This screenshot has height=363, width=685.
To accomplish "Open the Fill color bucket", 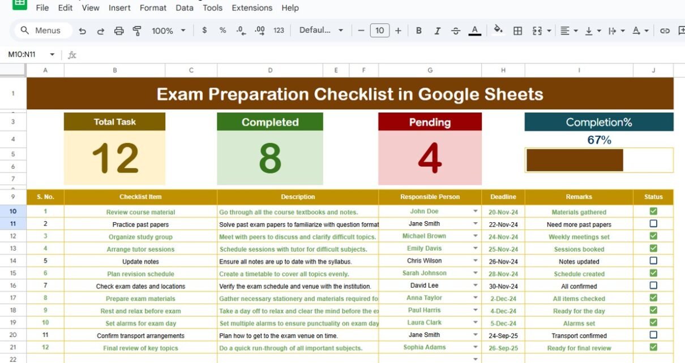I will coord(498,29).
